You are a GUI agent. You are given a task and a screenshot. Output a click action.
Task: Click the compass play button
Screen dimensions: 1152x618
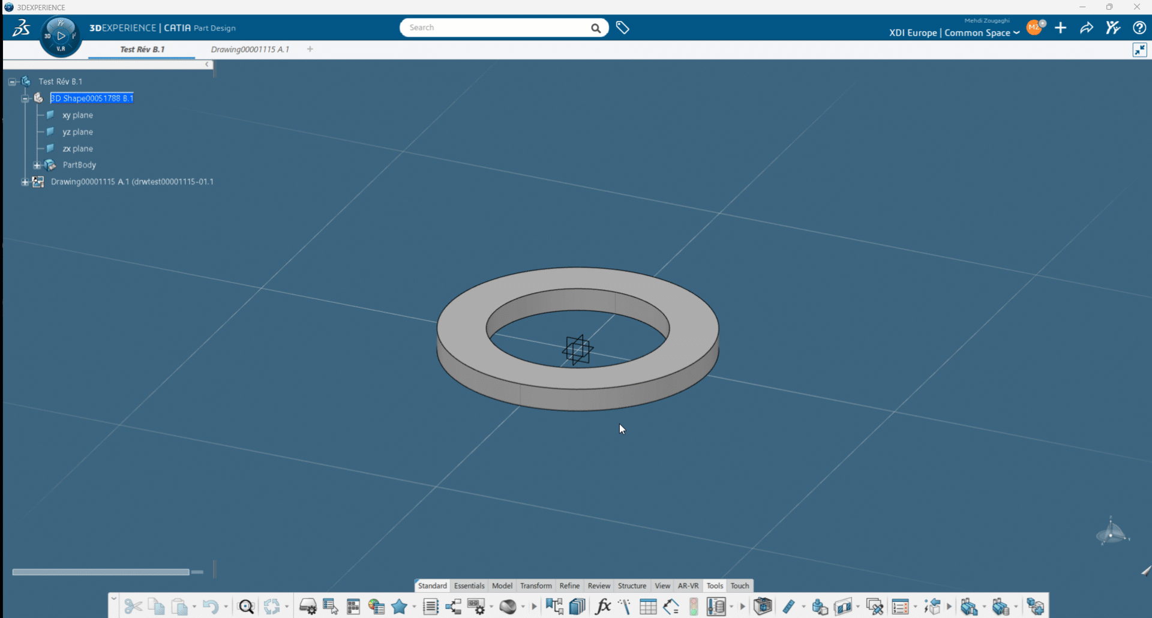[x=61, y=36]
